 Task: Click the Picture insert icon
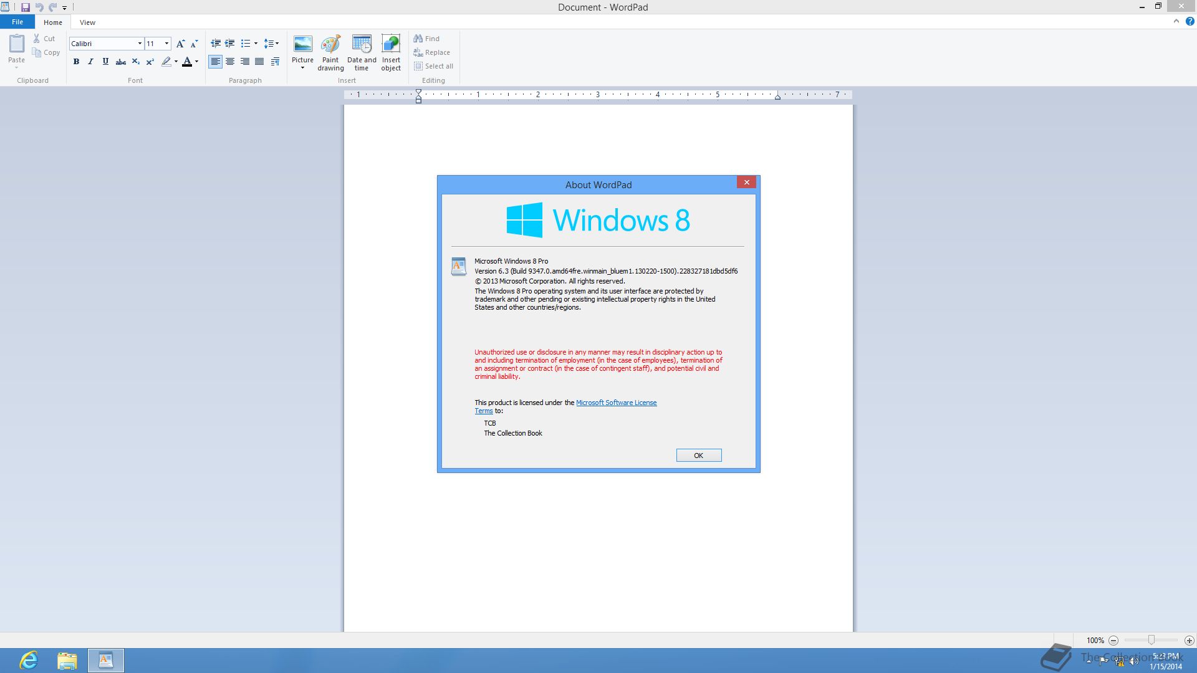click(x=302, y=45)
